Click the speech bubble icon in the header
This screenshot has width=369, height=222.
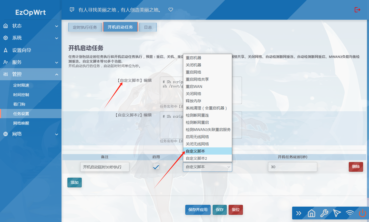pyautogui.click(x=72, y=10)
